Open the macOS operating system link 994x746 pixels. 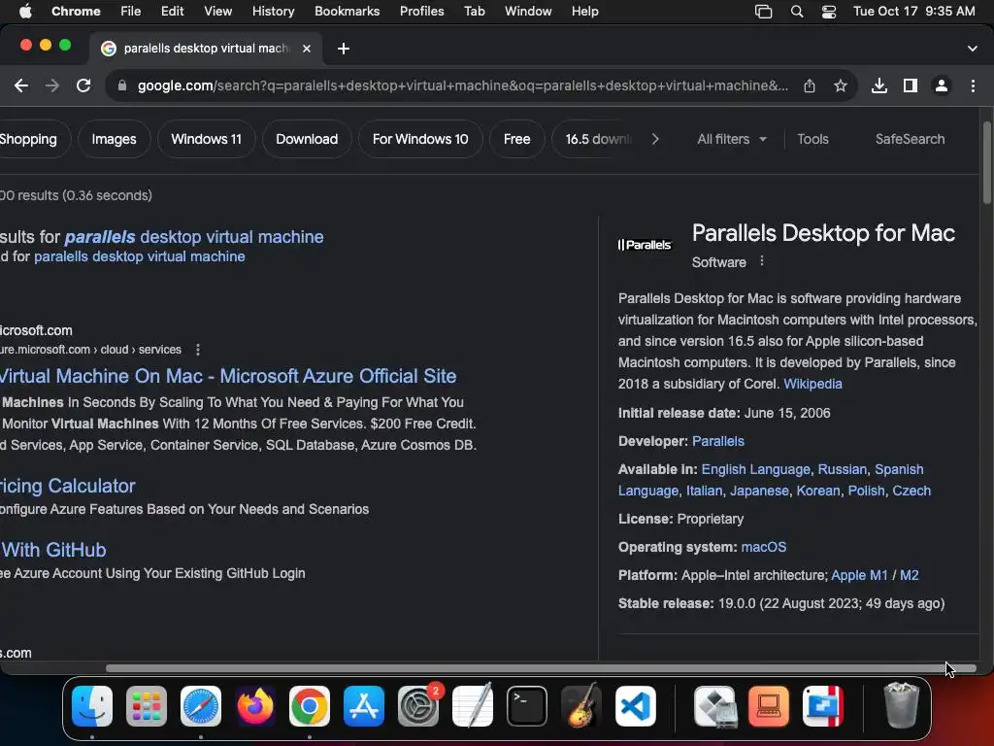point(764,547)
